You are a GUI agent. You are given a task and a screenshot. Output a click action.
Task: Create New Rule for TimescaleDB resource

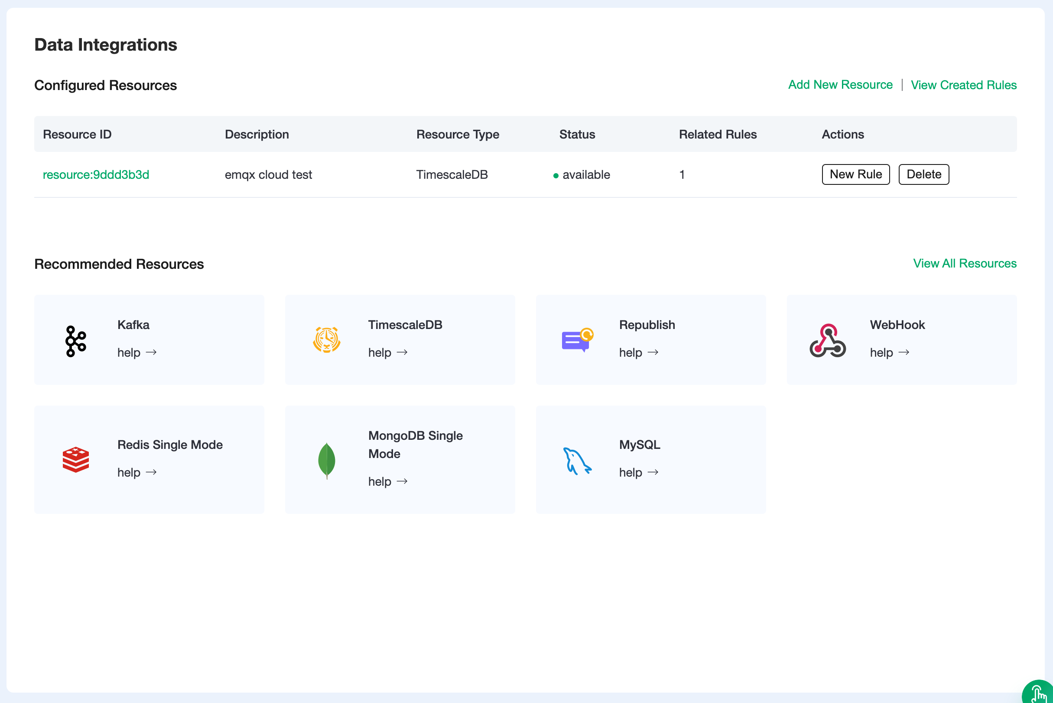855,174
